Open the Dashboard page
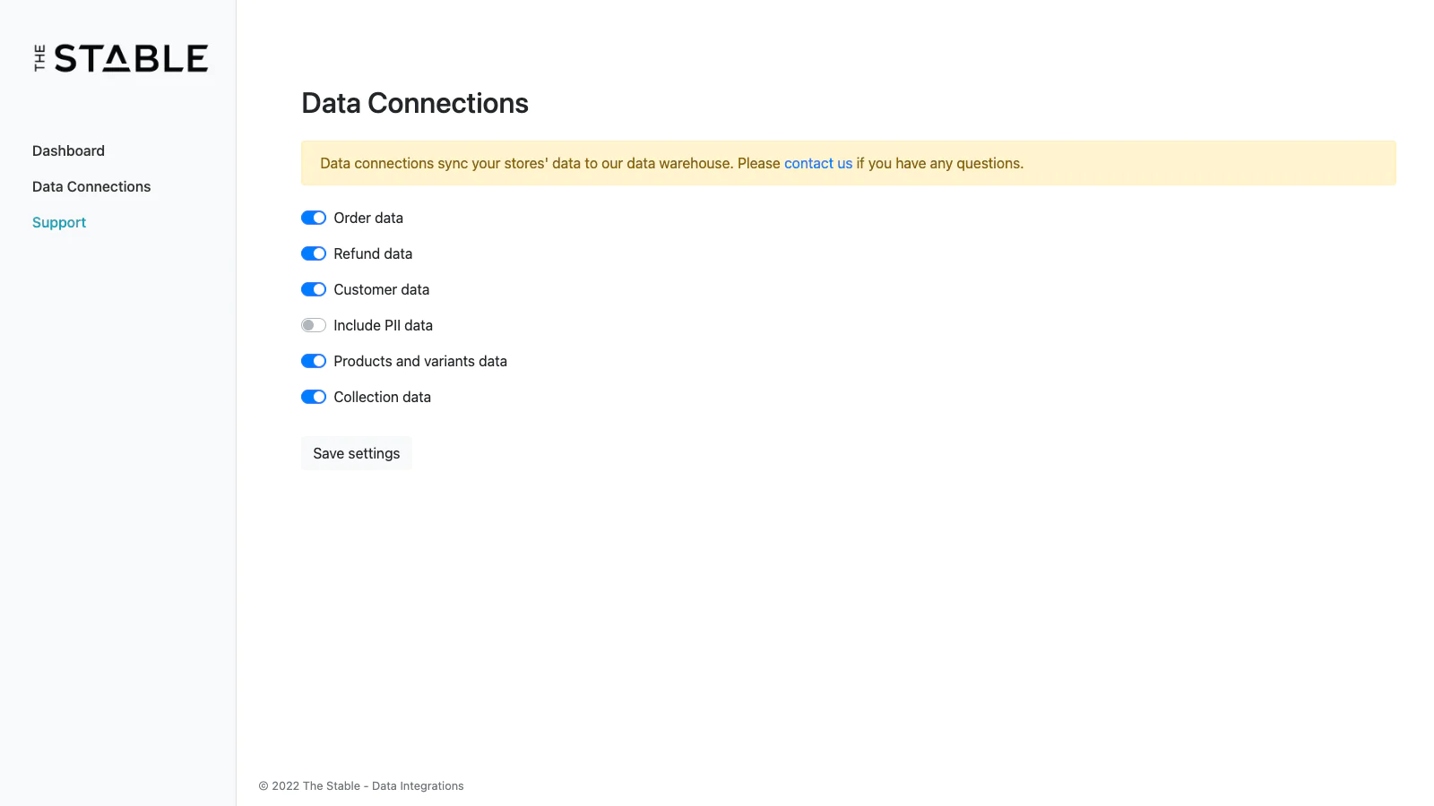The image size is (1434, 806). (x=68, y=150)
